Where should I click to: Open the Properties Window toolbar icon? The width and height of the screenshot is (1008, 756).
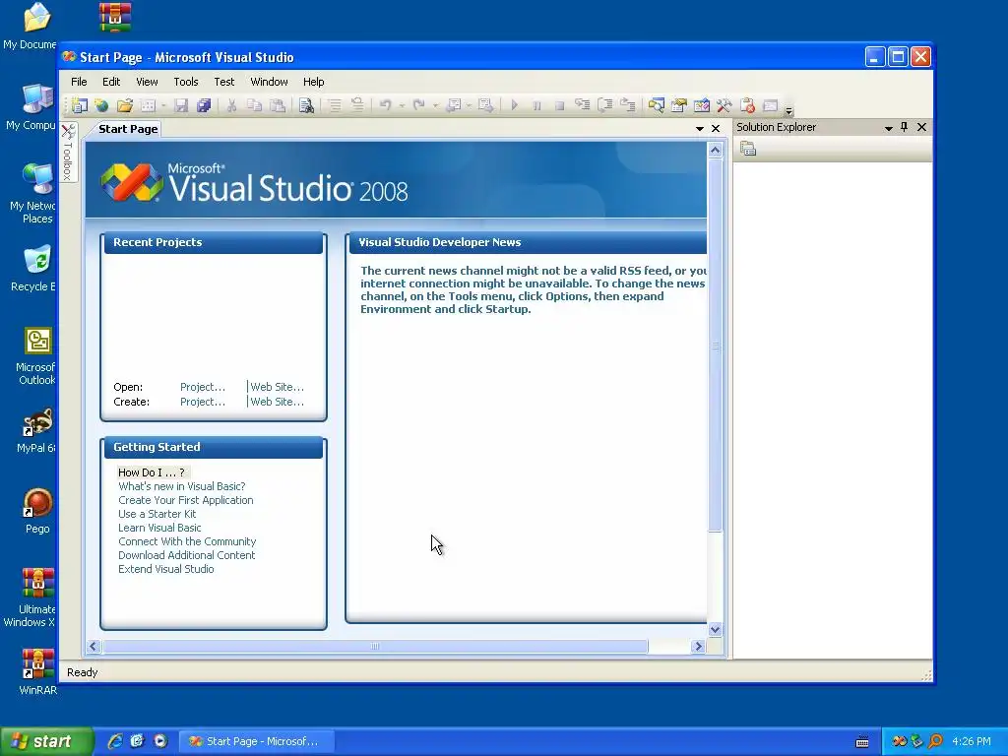click(679, 104)
